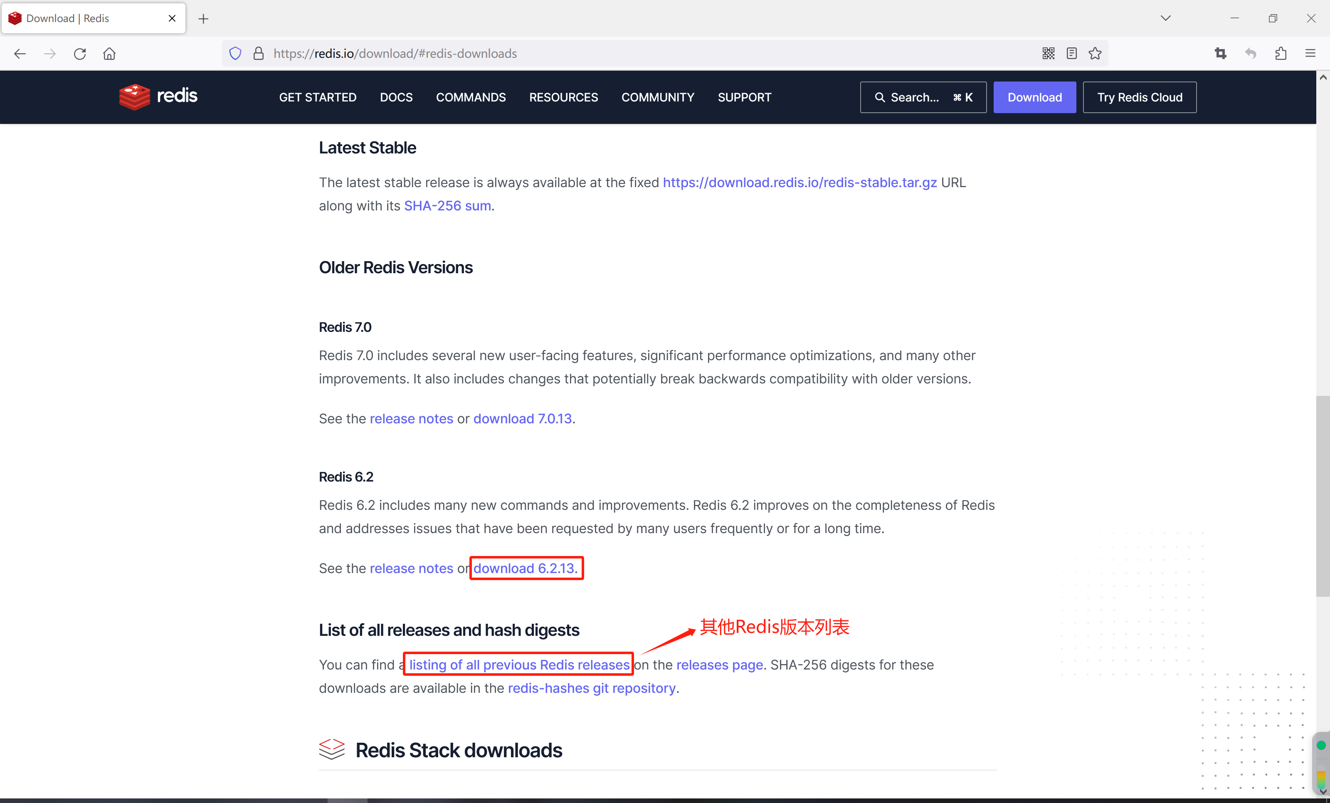Click the Search input box
Viewport: 1330px width, 803px height.
(923, 97)
